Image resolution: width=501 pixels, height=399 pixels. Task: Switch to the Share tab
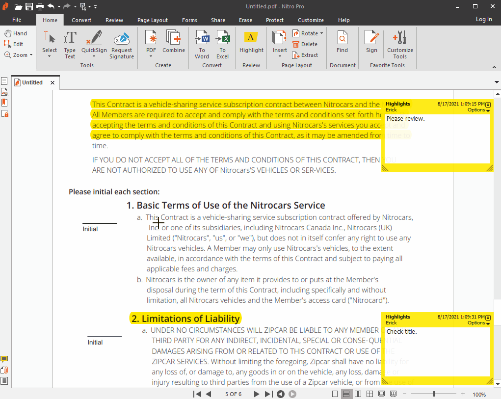point(218,20)
